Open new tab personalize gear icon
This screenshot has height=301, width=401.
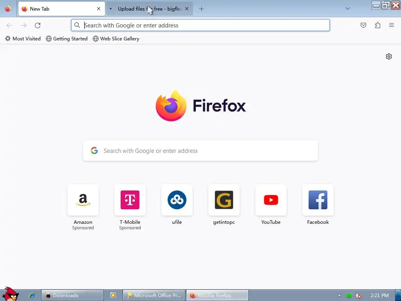(389, 56)
